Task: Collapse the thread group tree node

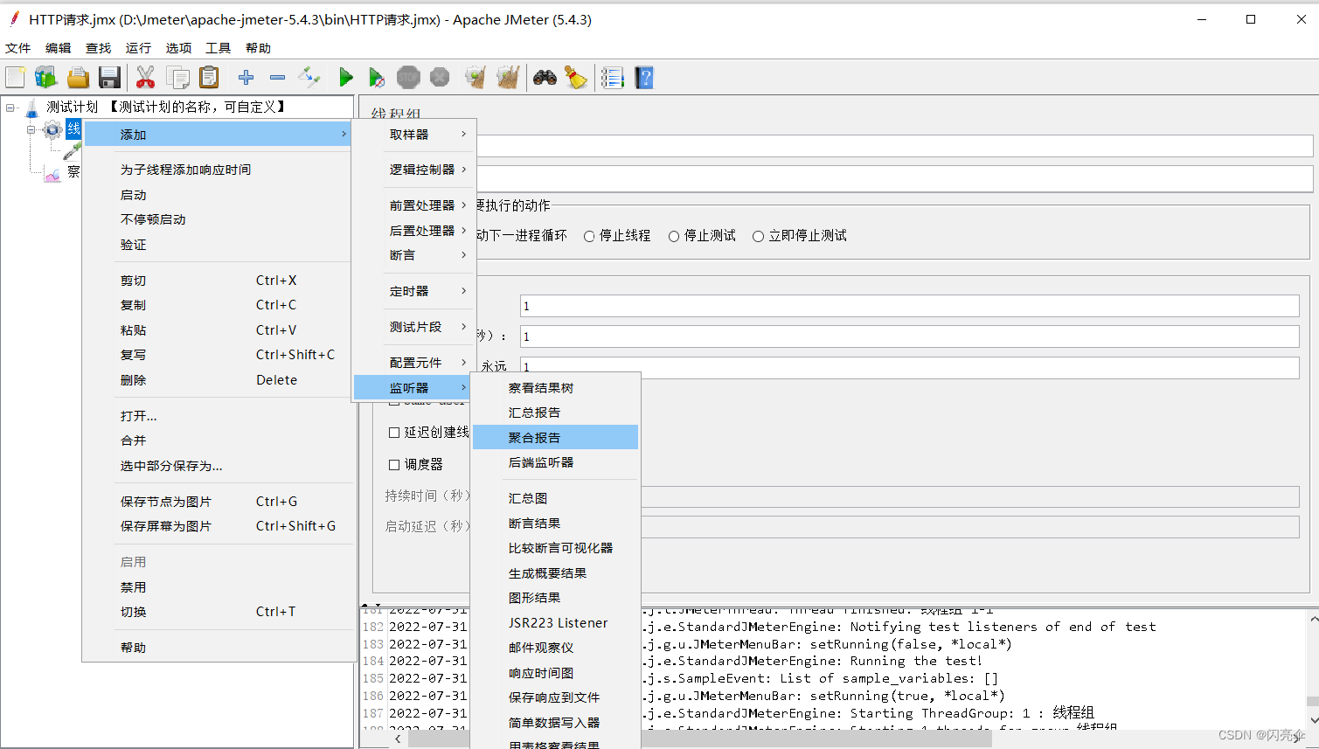Action: (31, 129)
